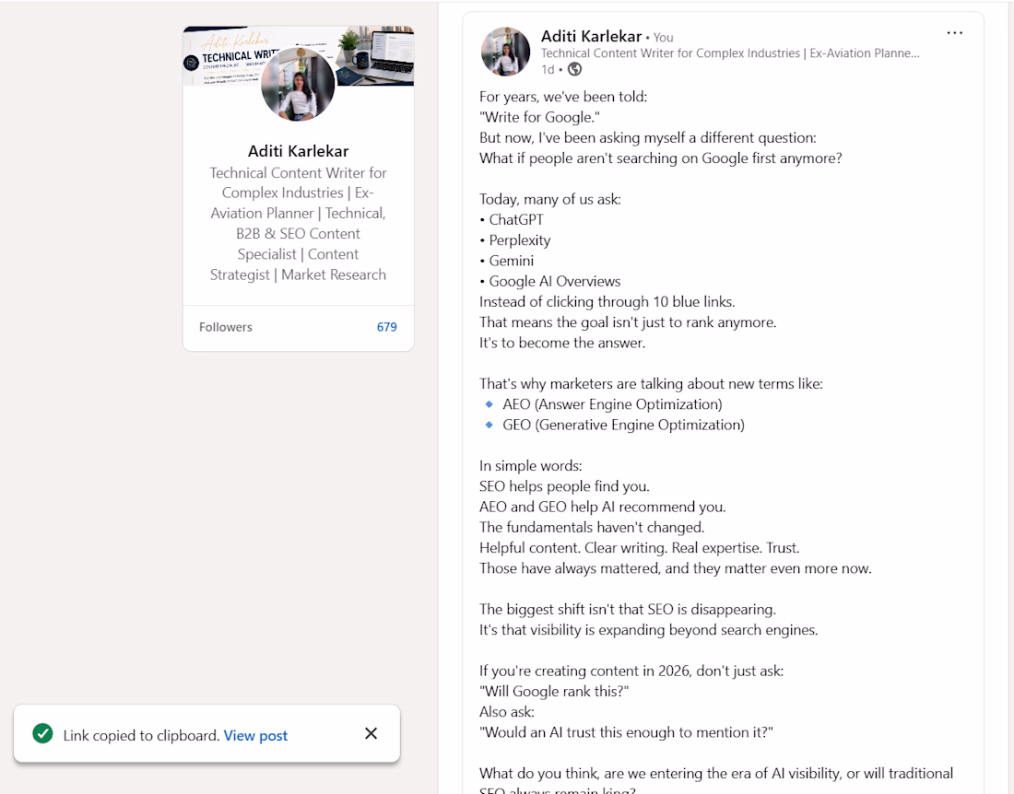Screen dimensions: 1014x794
Task: Open View post link in toast
Action: pyautogui.click(x=255, y=735)
